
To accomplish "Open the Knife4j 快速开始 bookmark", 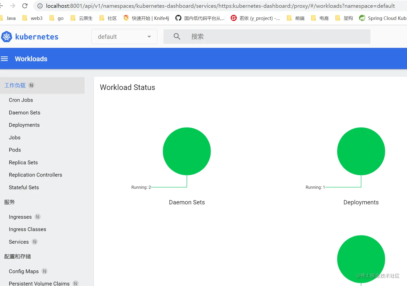I will click(146, 18).
